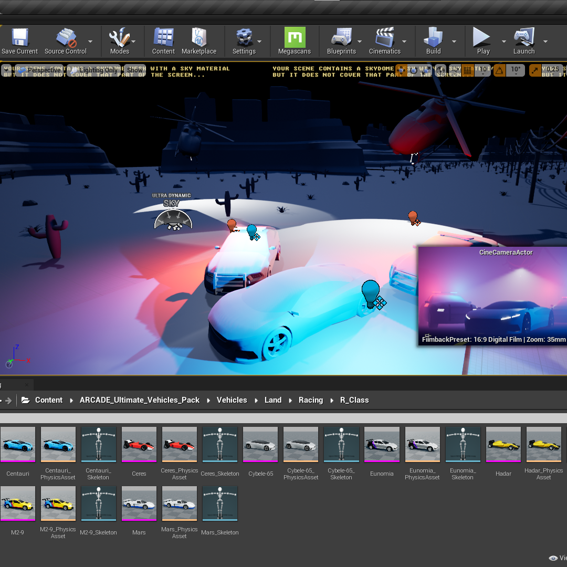This screenshot has height=567, width=567.
Task: Open the Content browser from the toolbar
Action: click(163, 38)
